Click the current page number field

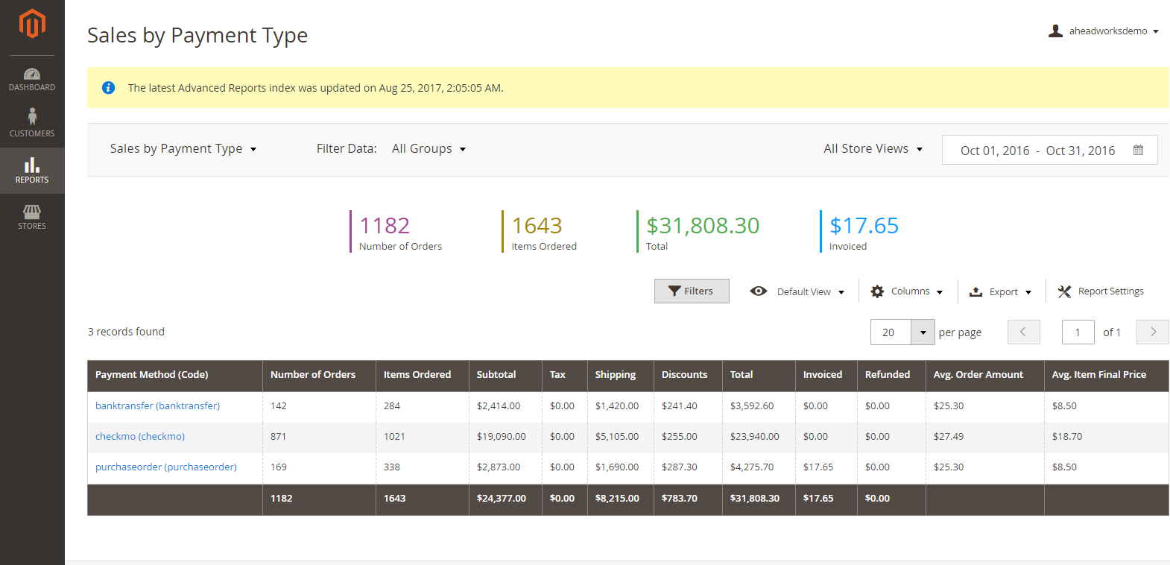(1078, 332)
